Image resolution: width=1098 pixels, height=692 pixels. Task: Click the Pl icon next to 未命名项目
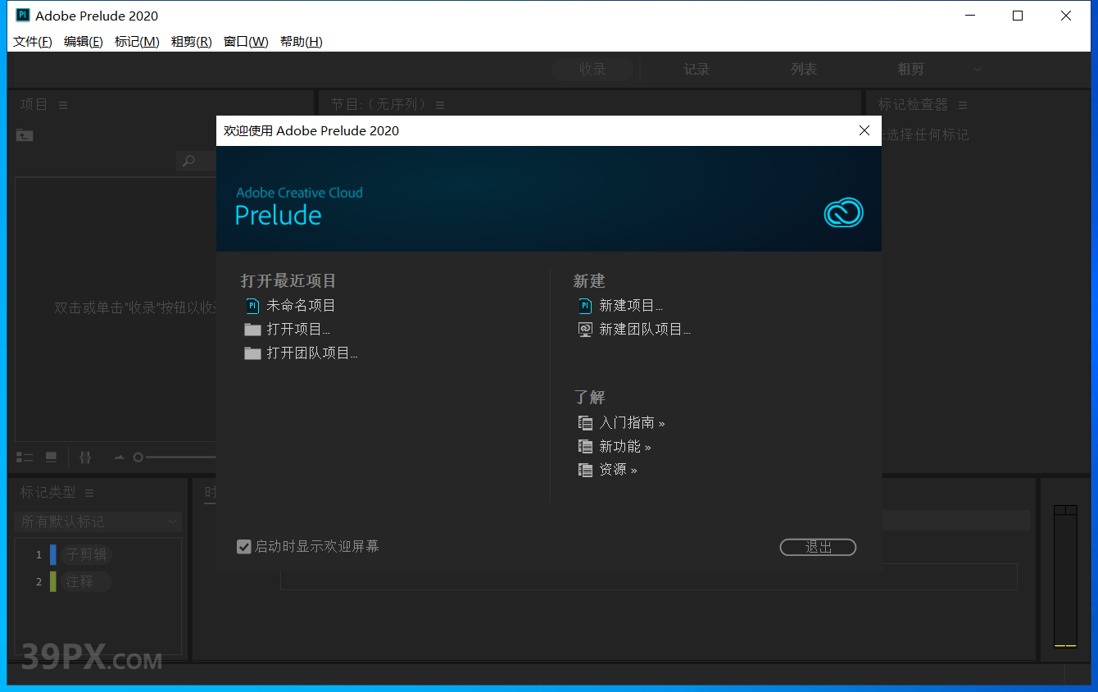pos(252,306)
